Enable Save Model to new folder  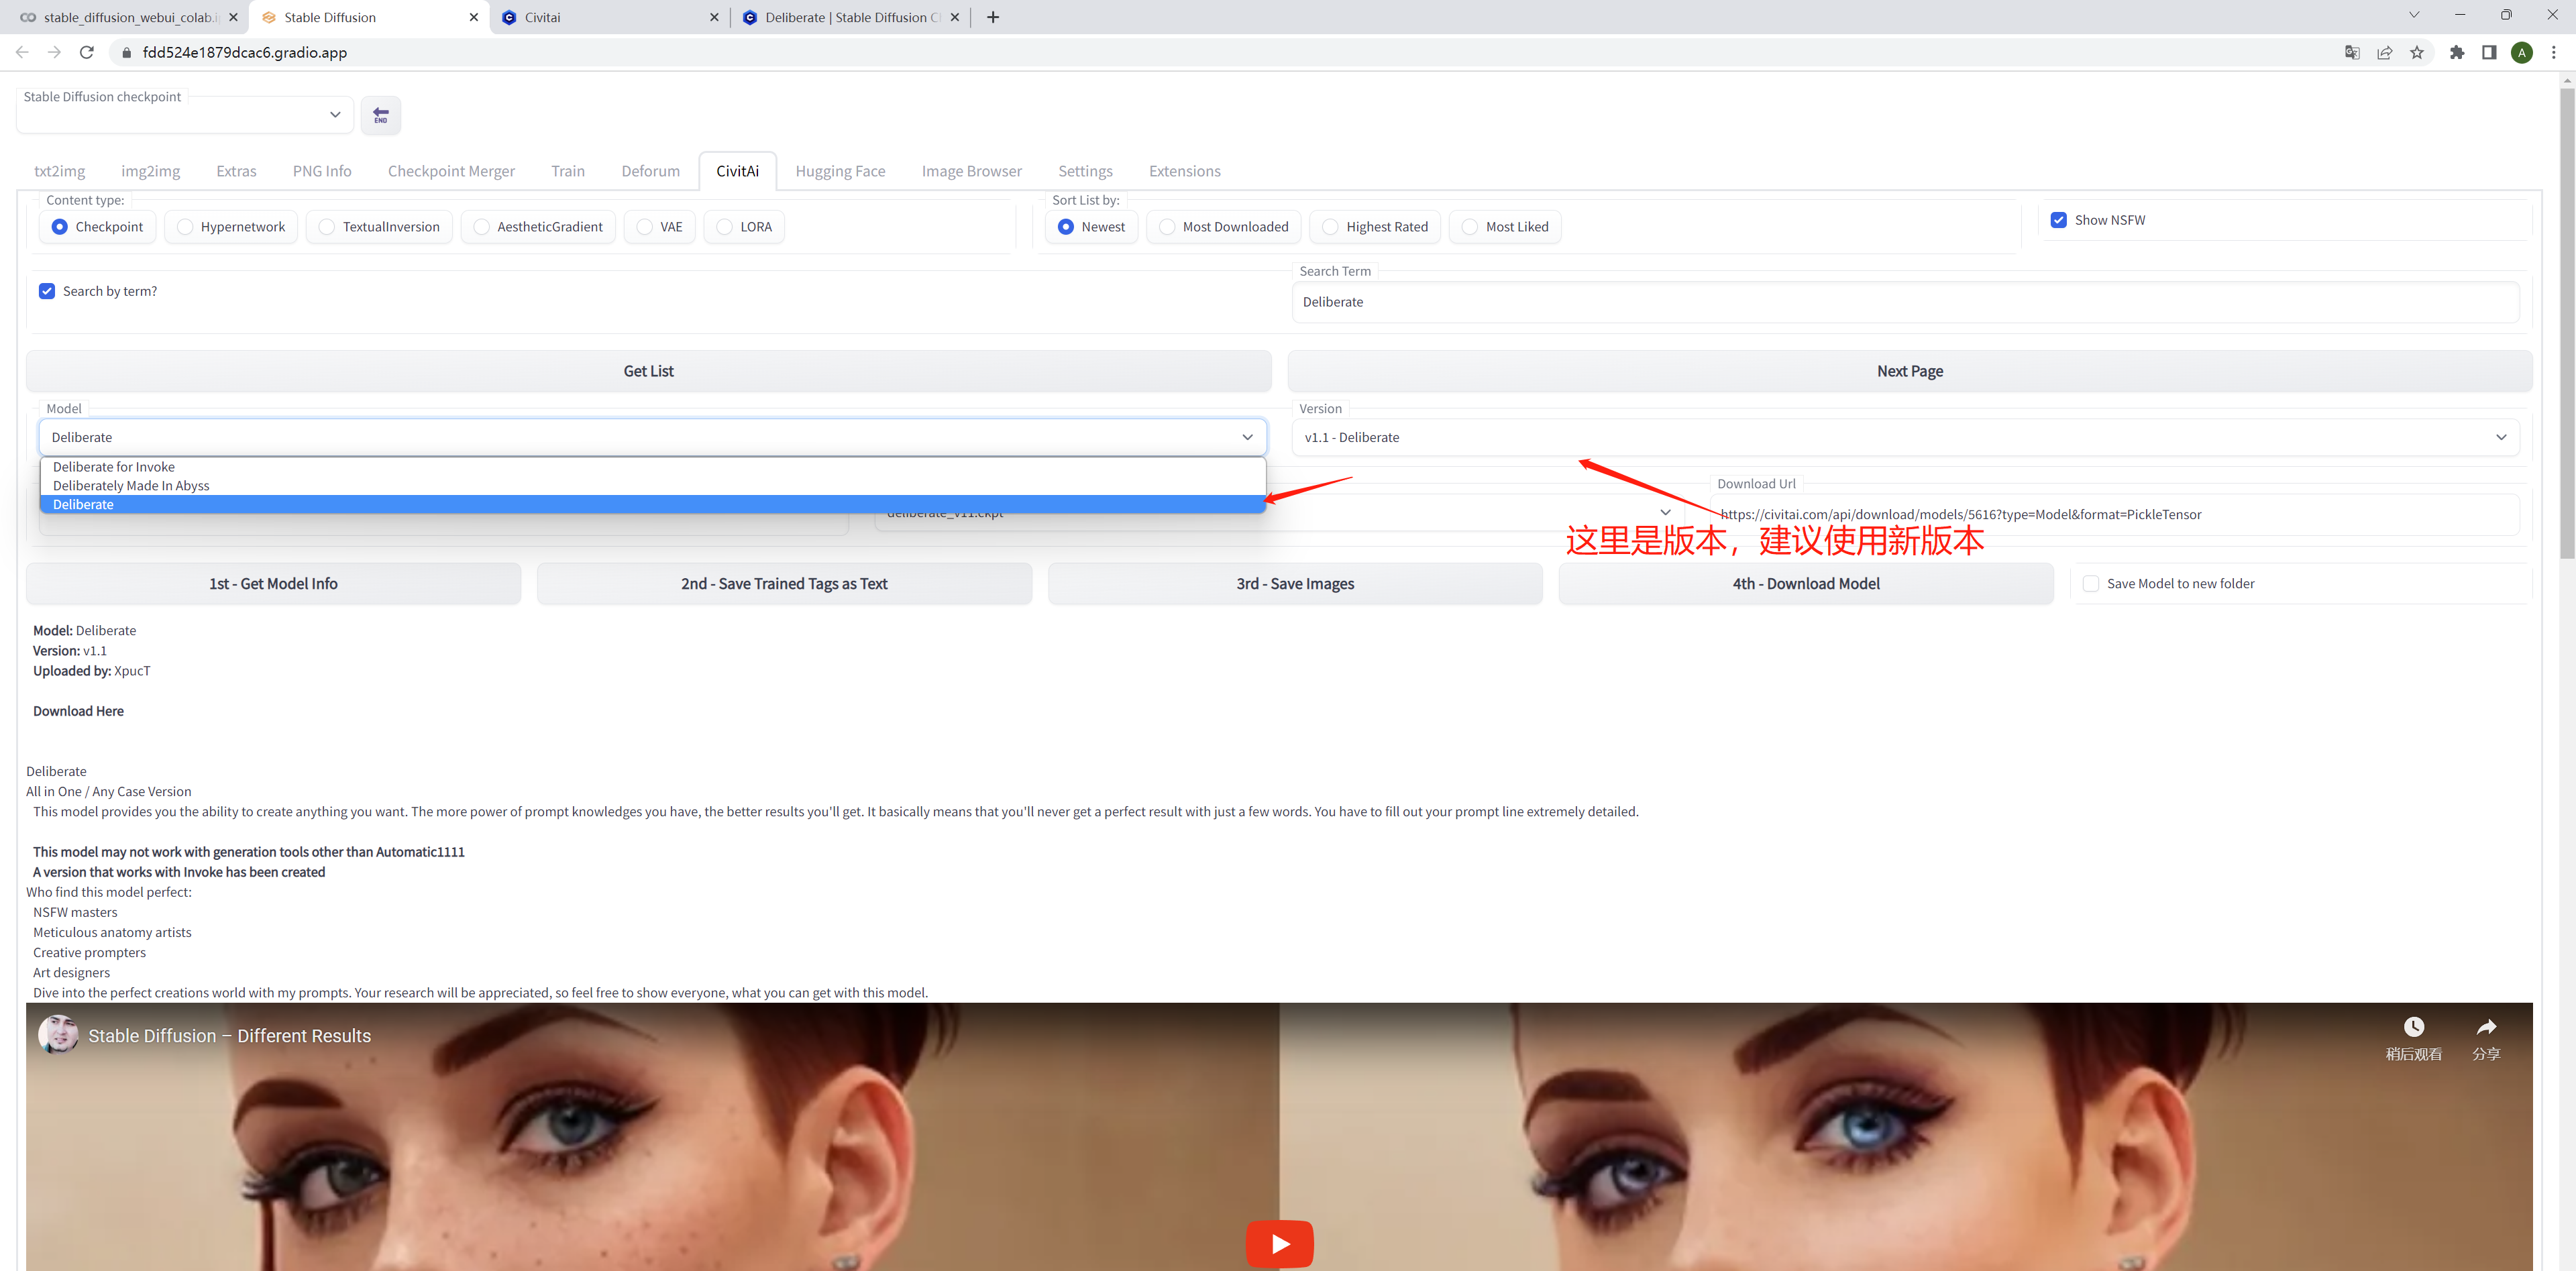tap(2091, 584)
